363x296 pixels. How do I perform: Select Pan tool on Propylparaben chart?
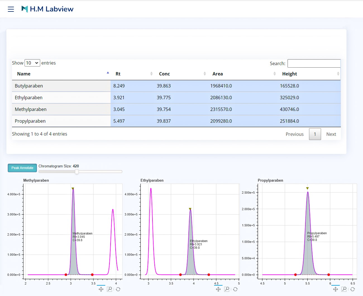coord(336,289)
